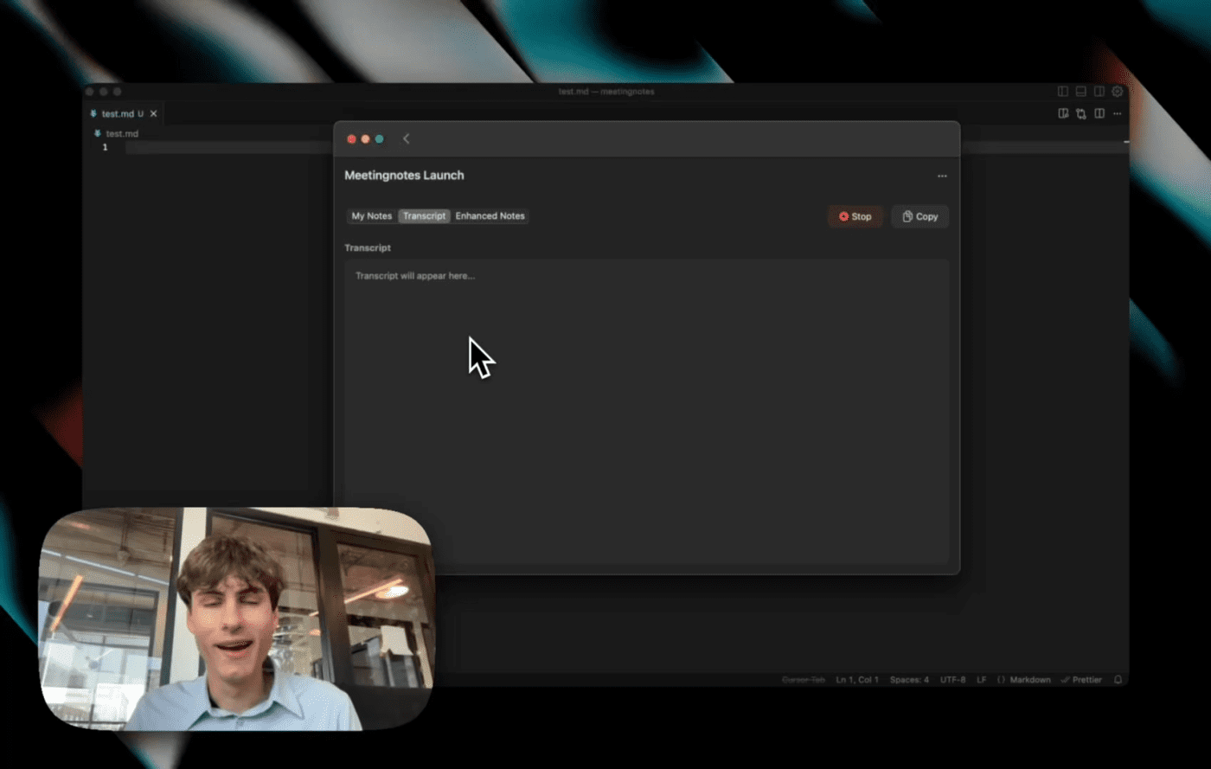Image resolution: width=1211 pixels, height=769 pixels.
Task: Open changes compare icon in editor toolbar
Action: (1081, 113)
